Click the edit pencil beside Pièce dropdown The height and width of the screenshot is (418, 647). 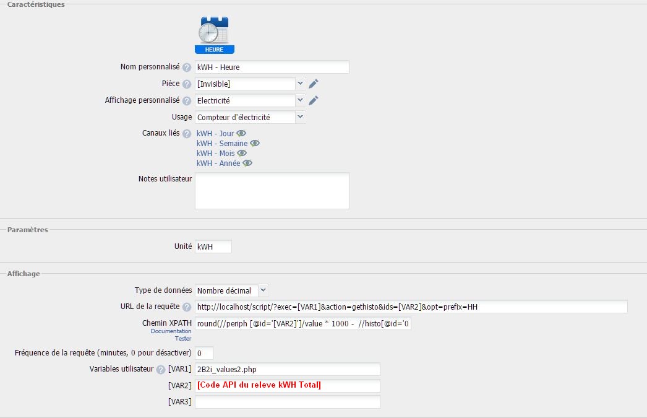pyautogui.click(x=314, y=84)
